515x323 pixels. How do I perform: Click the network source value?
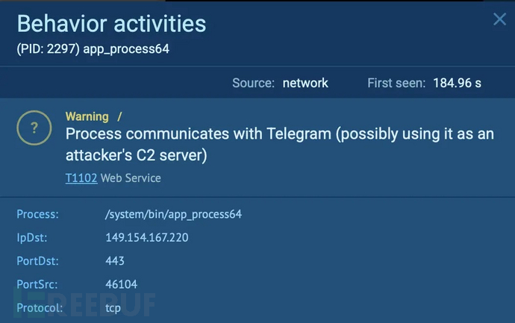tap(305, 83)
